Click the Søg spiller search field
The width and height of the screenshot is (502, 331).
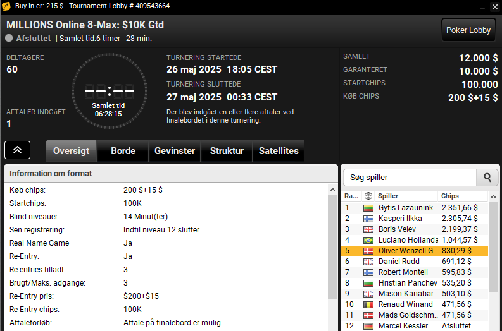pos(410,178)
